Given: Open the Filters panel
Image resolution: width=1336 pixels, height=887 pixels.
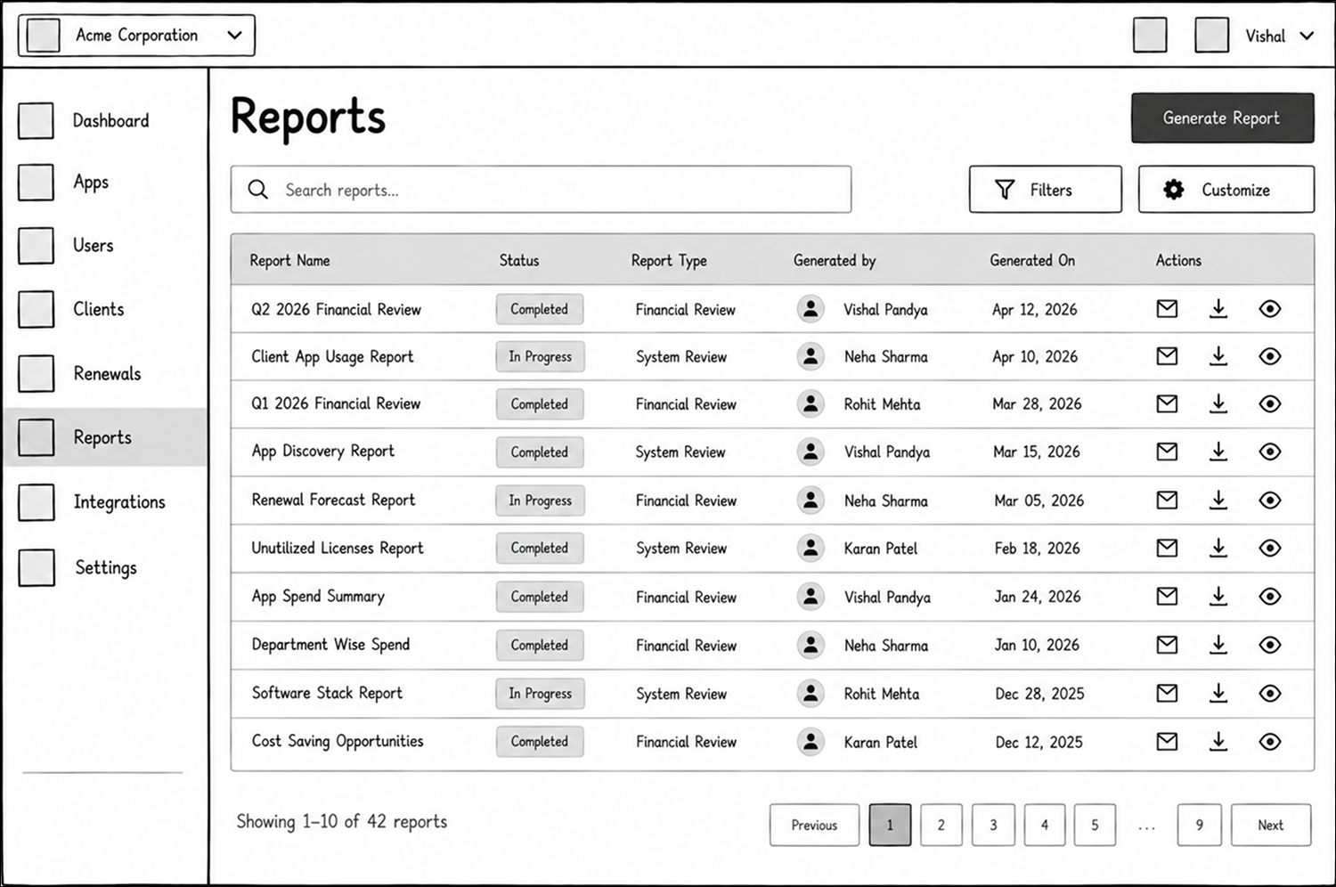Looking at the screenshot, I should tap(1045, 189).
